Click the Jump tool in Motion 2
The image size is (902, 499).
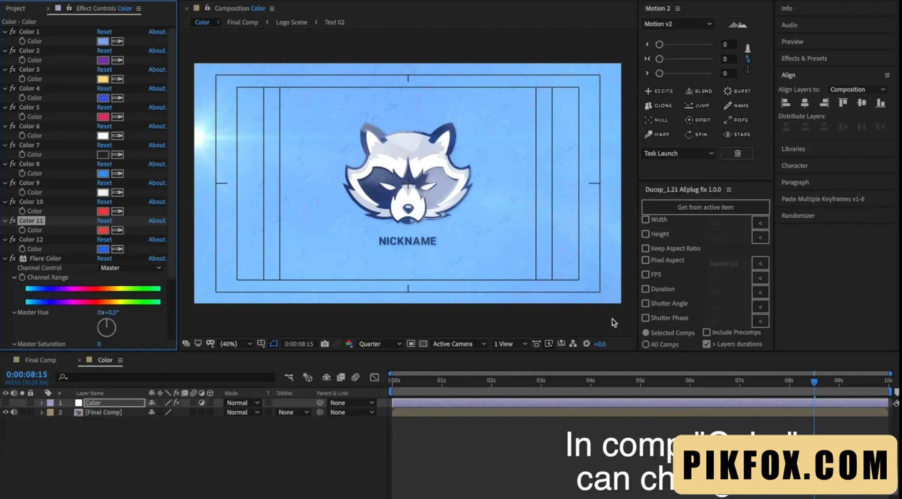point(697,106)
